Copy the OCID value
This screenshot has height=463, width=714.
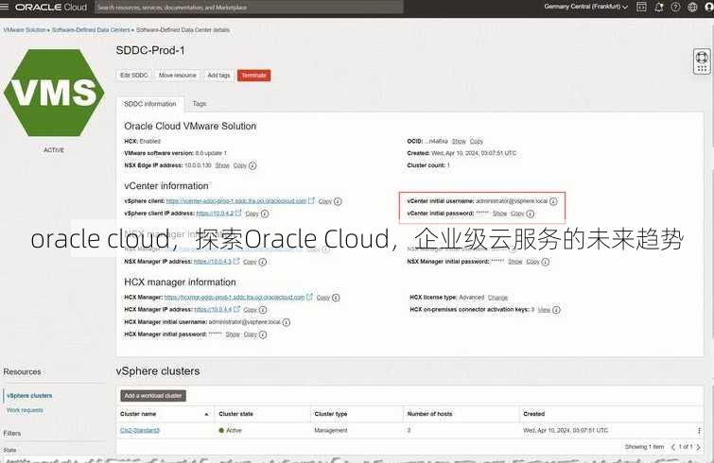[x=477, y=142]
